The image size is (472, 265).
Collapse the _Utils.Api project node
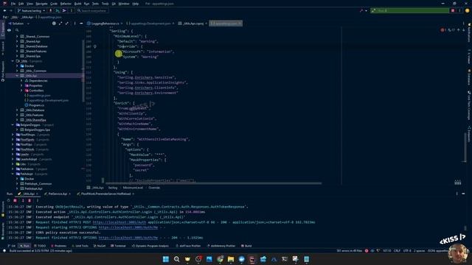tap(17, 76)
